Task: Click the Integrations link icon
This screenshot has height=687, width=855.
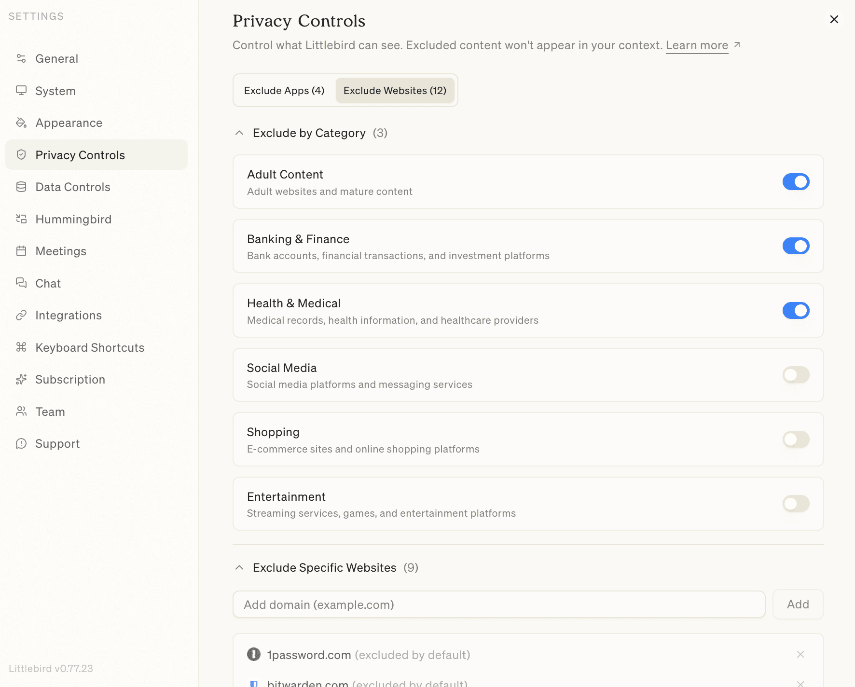Action: pyautogui.click(x=21, y=315)
